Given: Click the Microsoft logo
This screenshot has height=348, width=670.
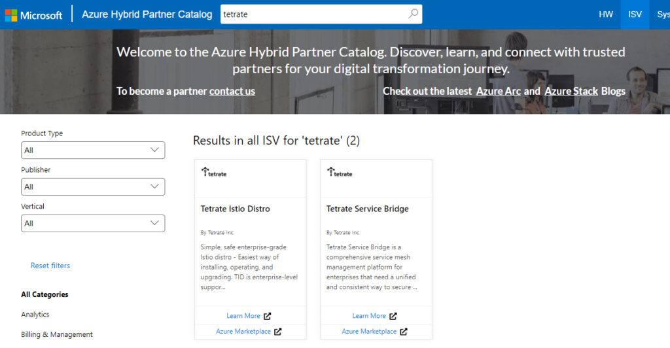Looking at the screenshot, I should (x=34, y=14).
